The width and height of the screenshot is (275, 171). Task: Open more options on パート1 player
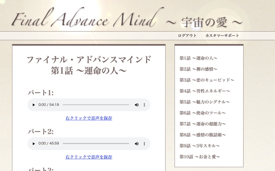(x=144, y=105)
